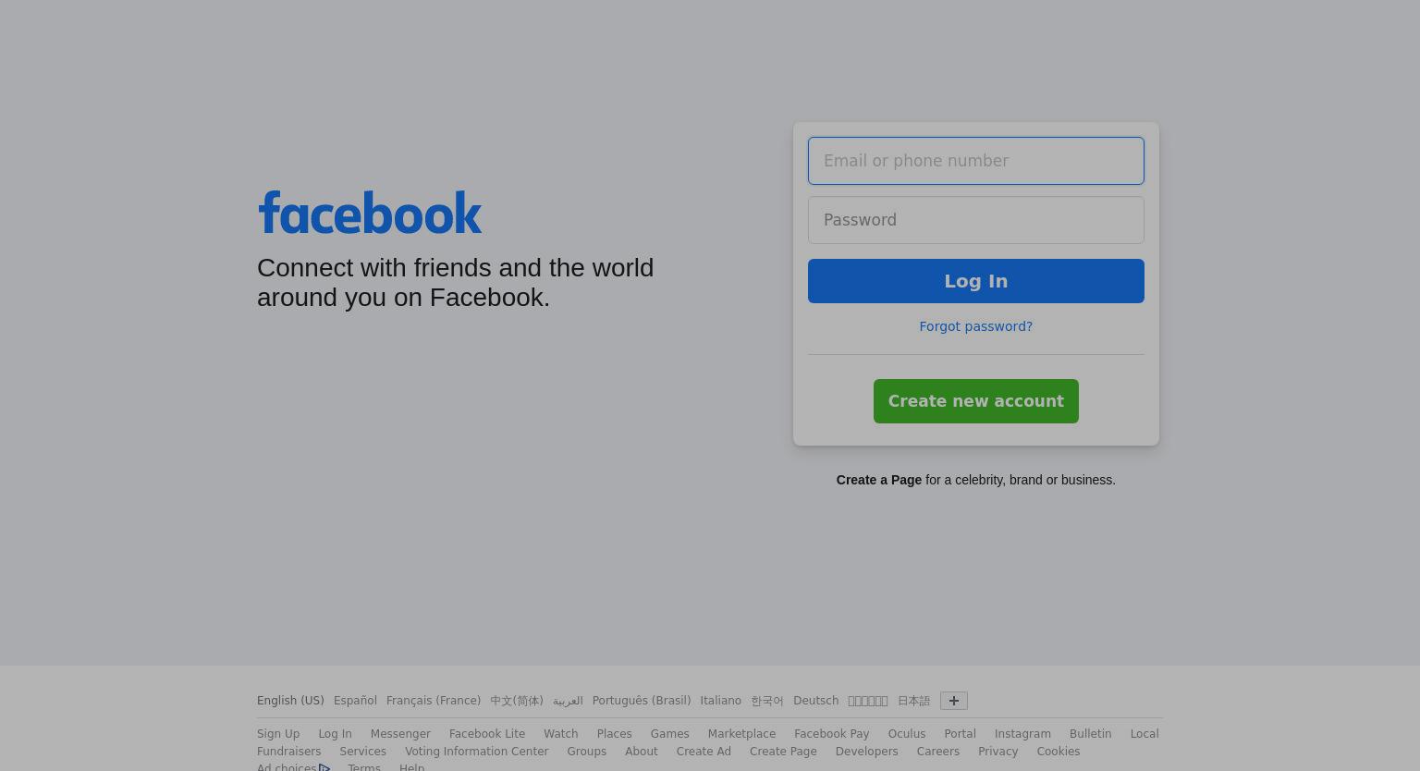Open the Messenger footer link

click(400, 734)
